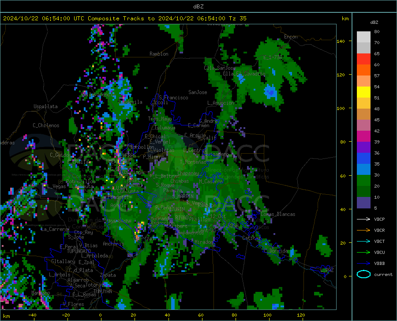Click the TUNUYAN place label on map
397x321 pixels.
pyautogui.click(x=102, y=291)
